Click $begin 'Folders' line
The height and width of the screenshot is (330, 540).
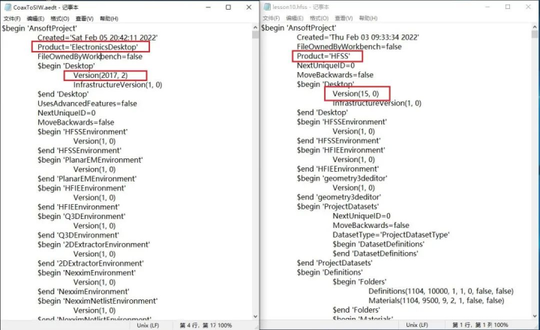click(359, 282)
